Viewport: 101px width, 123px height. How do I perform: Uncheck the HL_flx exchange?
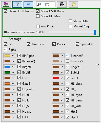(x=19, y=95)
